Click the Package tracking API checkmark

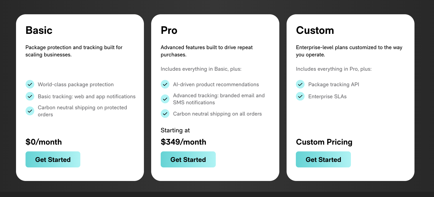click(x=300, y=84)
